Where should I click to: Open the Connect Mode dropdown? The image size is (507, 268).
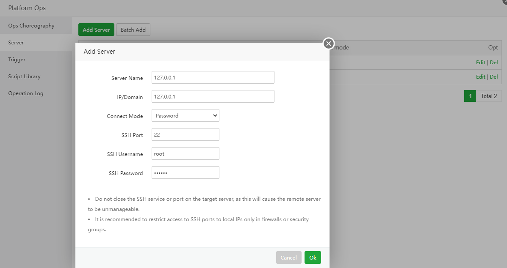[185, 115]
